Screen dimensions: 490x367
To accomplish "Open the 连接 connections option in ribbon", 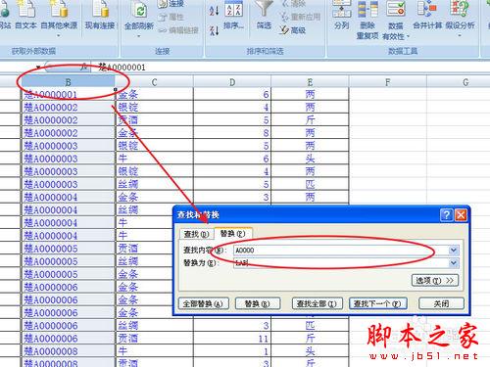I will (171, 4).
